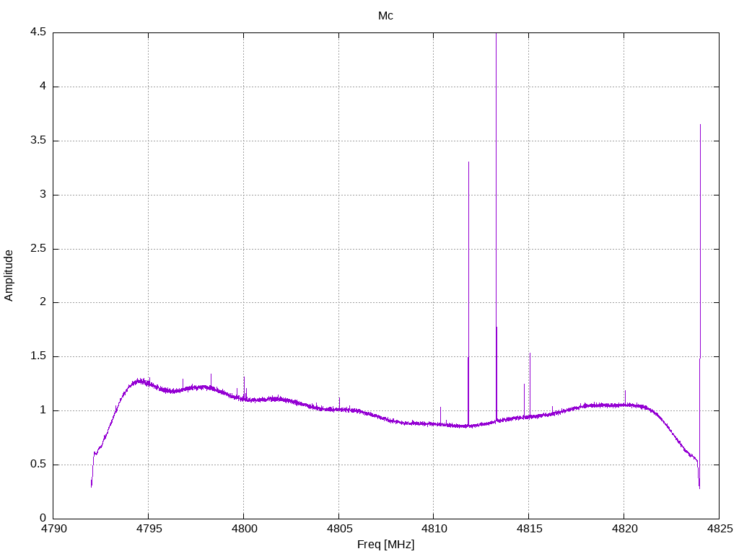The image size is (739, 554).
Task: Click the top of the spike near 4812 MHz
Action: [x=468, y=163]
